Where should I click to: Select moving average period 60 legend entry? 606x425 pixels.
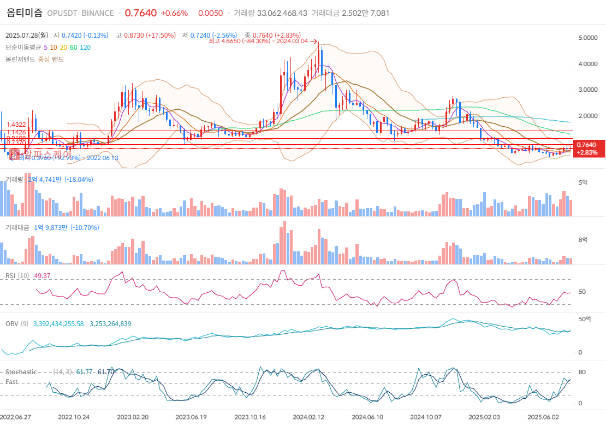tap(74, 47)
